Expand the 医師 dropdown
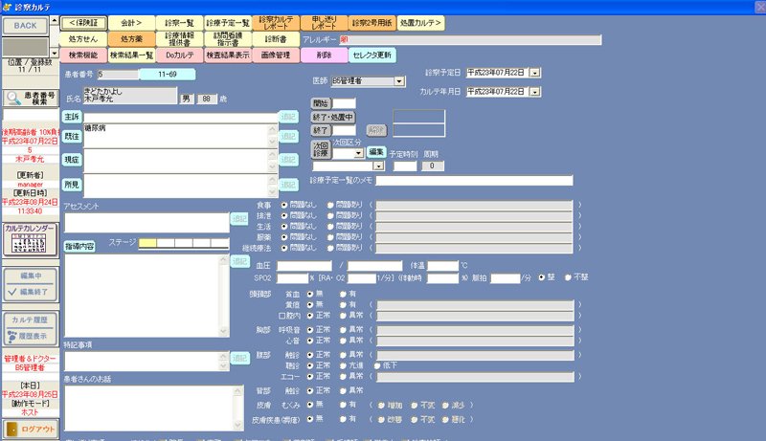 tap(399, 81)
